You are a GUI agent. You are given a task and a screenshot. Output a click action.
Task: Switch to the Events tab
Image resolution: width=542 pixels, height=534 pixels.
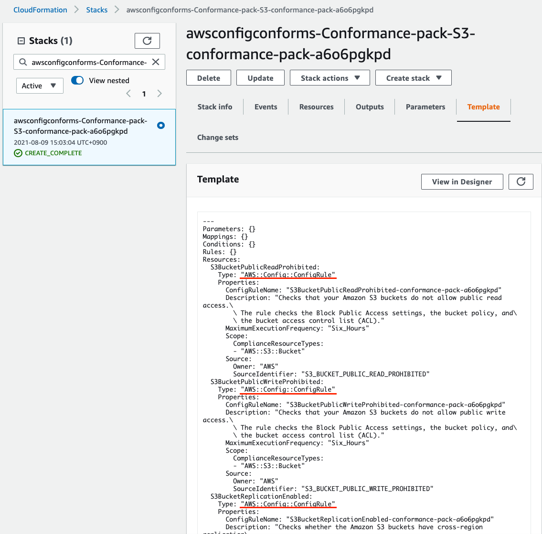tap(266, 107)
